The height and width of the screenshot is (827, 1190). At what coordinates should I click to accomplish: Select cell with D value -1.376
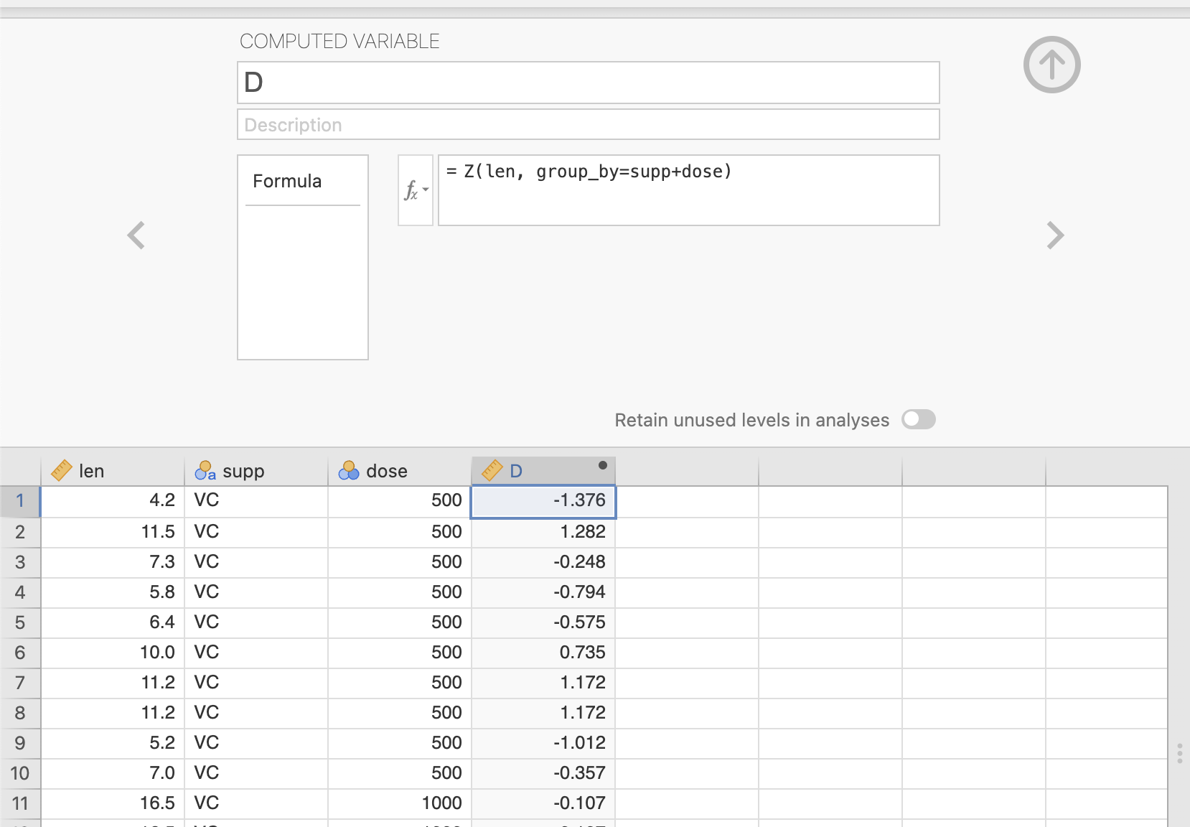coord(543,501)
